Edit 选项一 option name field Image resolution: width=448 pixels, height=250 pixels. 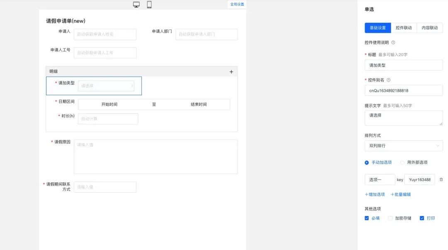tap(380, 180)
